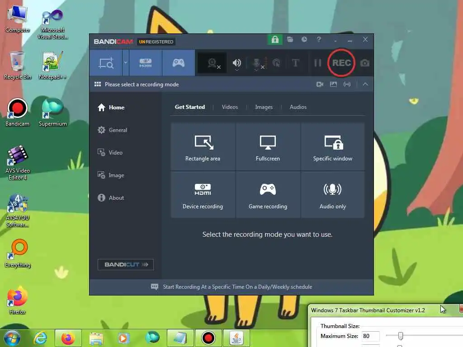Open output folder icon in title bar
The image size is (463, 347).
290,40
